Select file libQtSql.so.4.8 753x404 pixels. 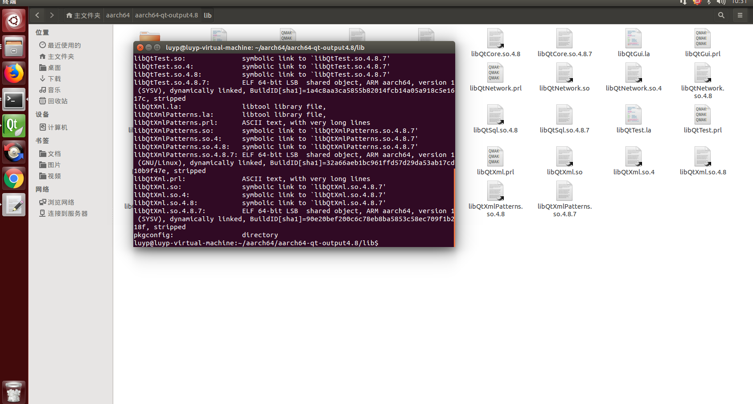pyautogui.click(x=495, y=119)
